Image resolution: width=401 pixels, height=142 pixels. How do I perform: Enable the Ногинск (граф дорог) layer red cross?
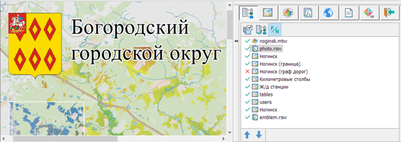point(247,72)
